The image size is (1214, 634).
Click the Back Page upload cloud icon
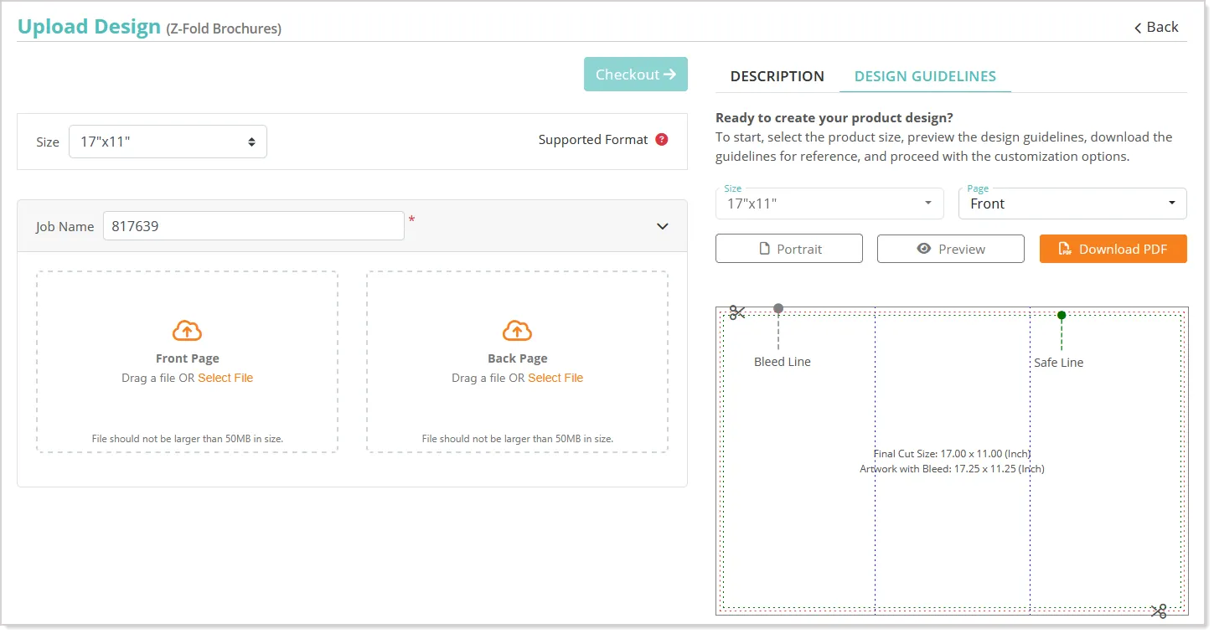(x=517, y=331)
